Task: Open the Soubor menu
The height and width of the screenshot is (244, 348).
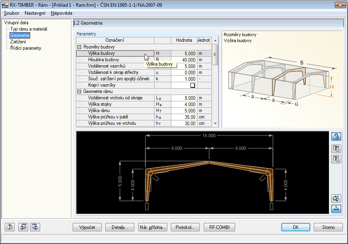Action: pyautogui.click(x=11, y=13)
